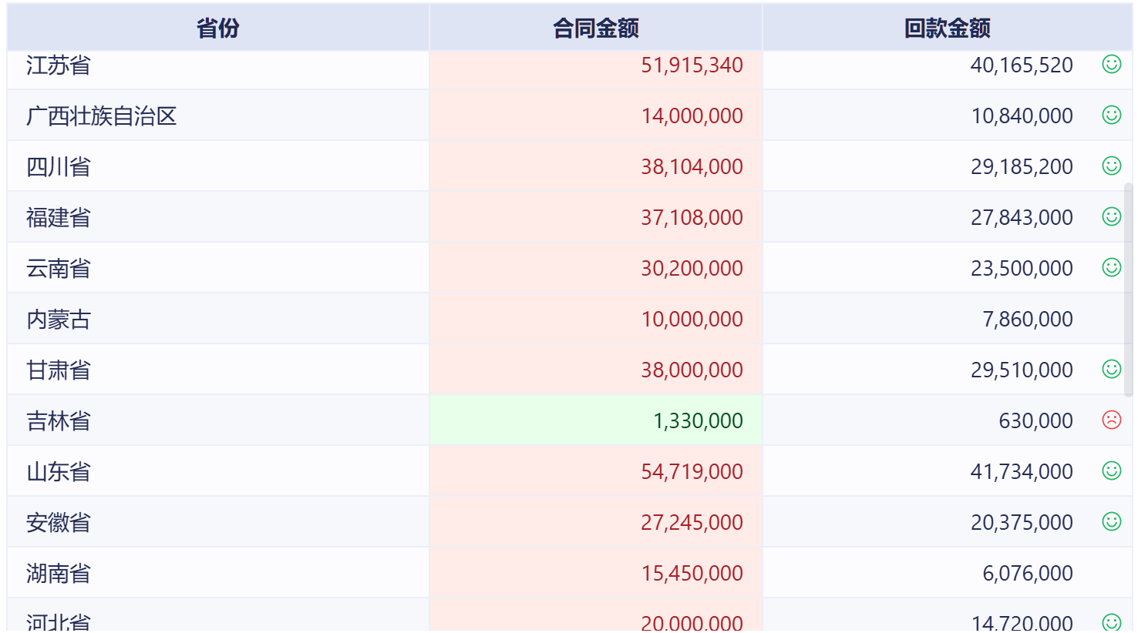The image size is (1138, 633).
Task: Click the 回款金额 column header
Action: [947, 28]
